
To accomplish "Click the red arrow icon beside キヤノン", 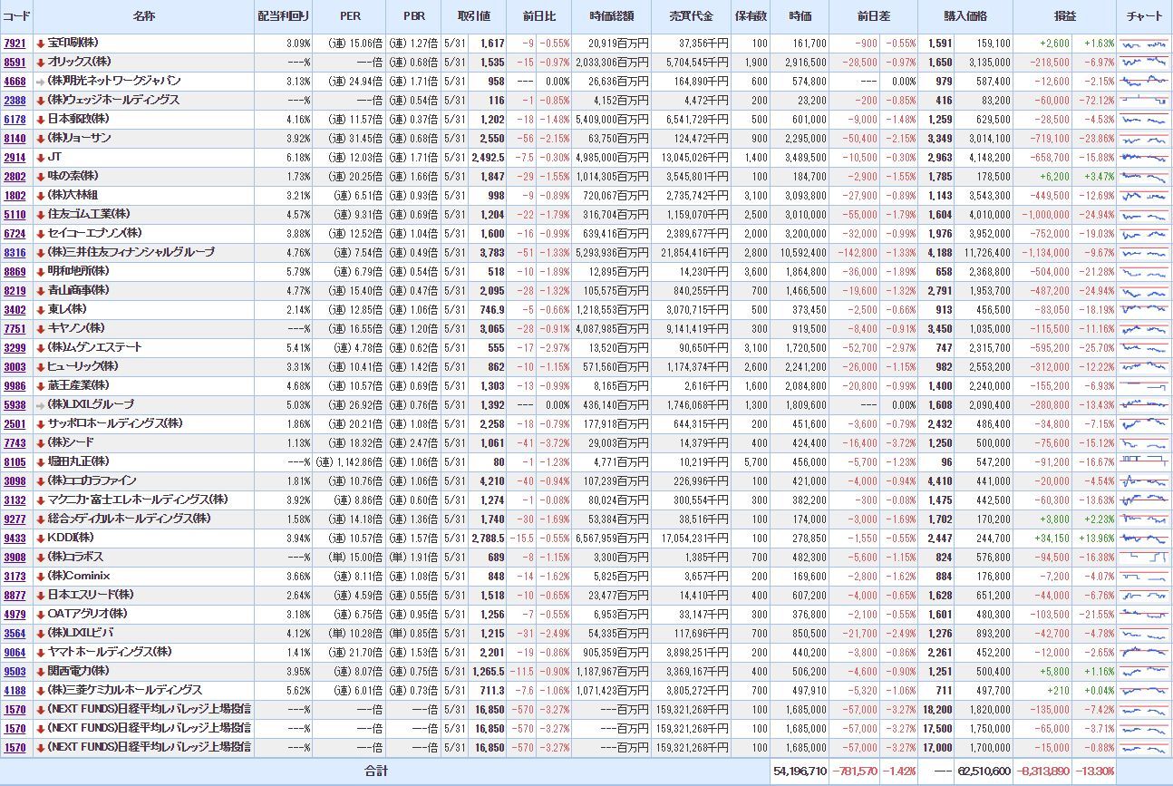I will 41,329.
